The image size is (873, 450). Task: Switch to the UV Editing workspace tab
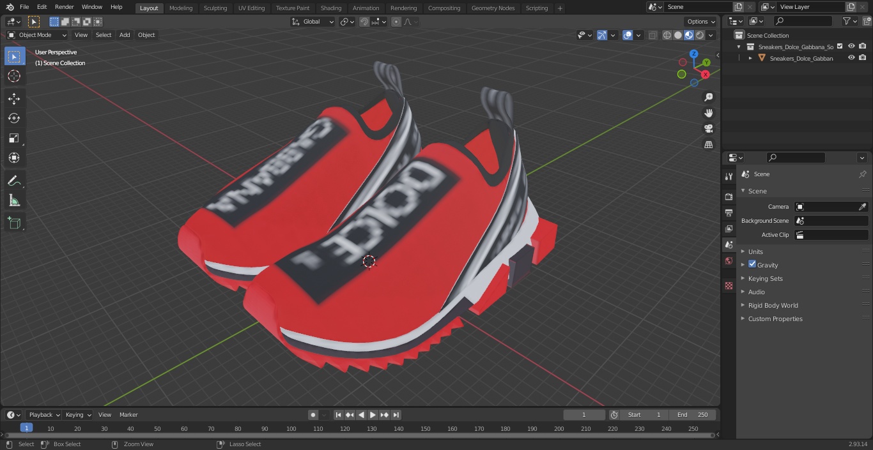click(251, 8)
